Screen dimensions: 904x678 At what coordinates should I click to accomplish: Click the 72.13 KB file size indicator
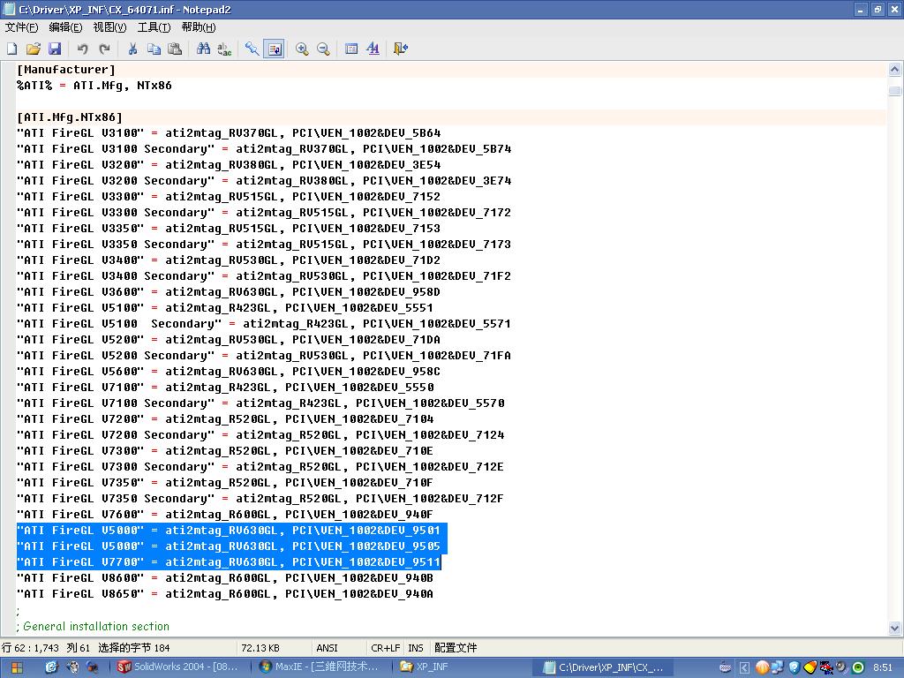pyautogui.click(x=260, y=648)
